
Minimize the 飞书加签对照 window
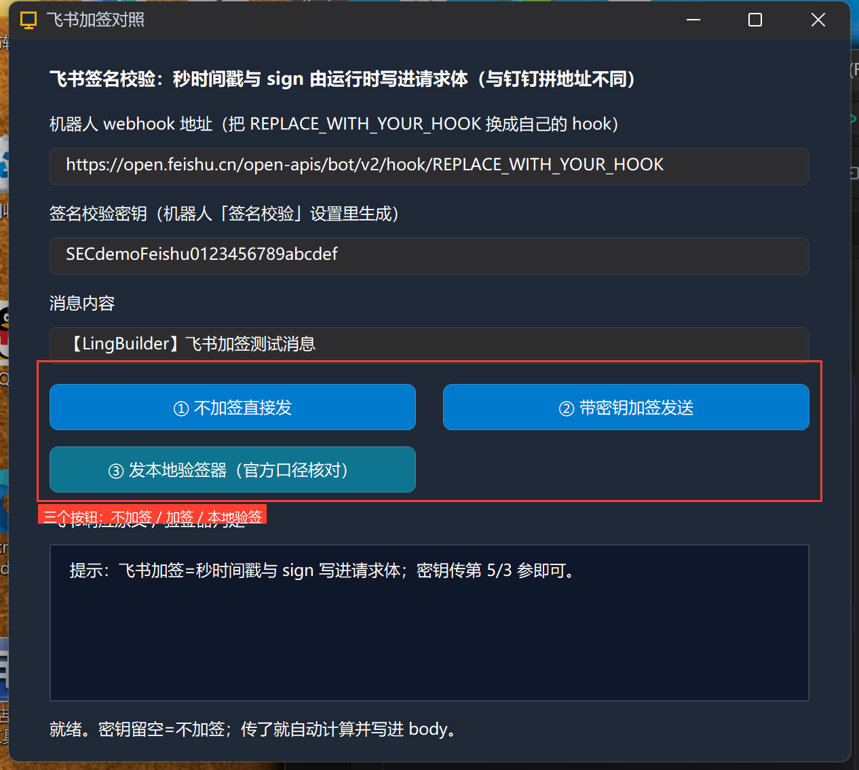(693, 20)
